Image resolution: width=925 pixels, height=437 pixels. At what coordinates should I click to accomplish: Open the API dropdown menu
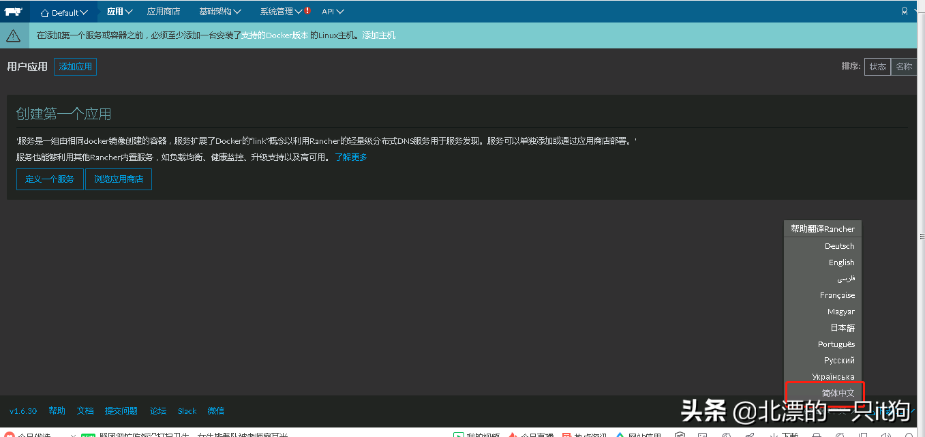pyautogui.click(x=333, y=12)
